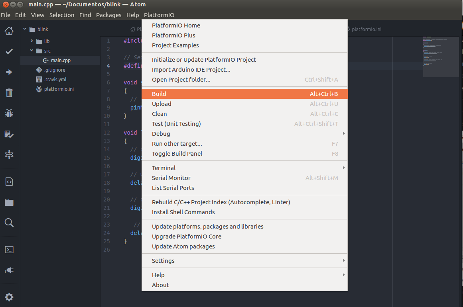
Task: Expand the lib folder chevron
Action: tap(32, 41)
